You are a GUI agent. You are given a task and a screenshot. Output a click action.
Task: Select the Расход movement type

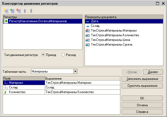[x=63, y=55]
